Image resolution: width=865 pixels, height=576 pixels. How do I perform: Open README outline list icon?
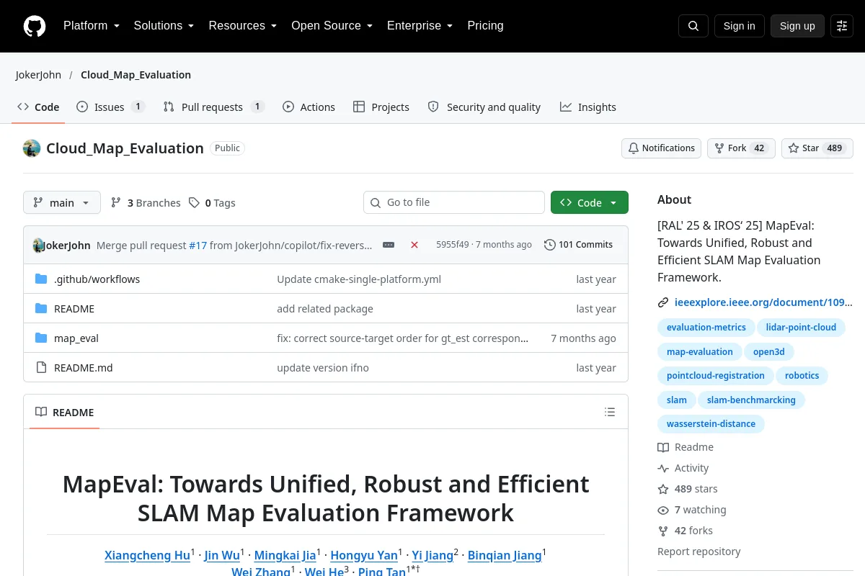610,413
